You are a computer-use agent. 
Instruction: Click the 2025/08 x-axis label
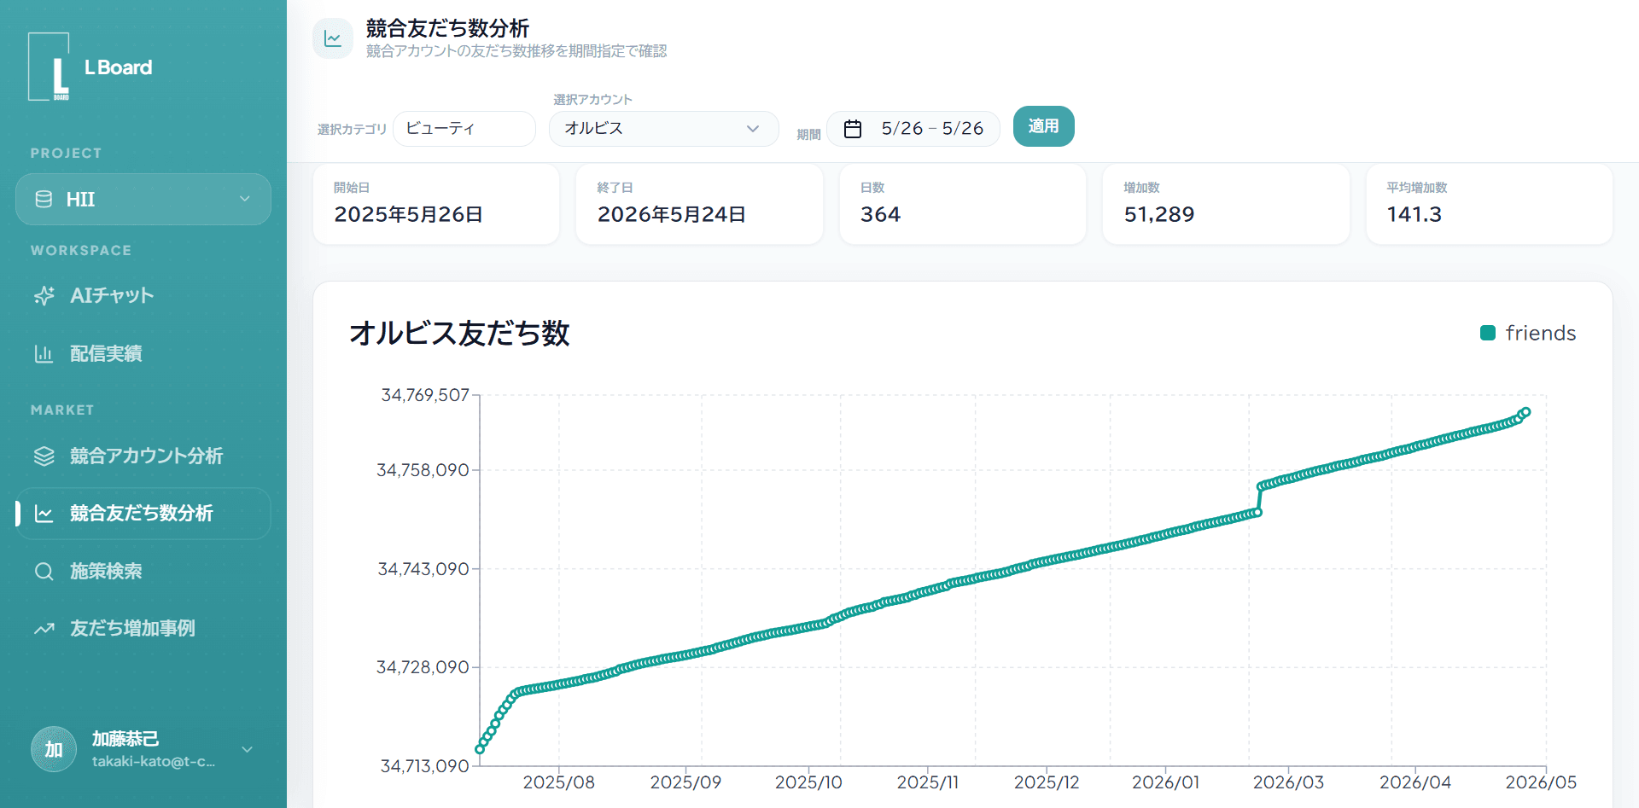pos(559,782)
